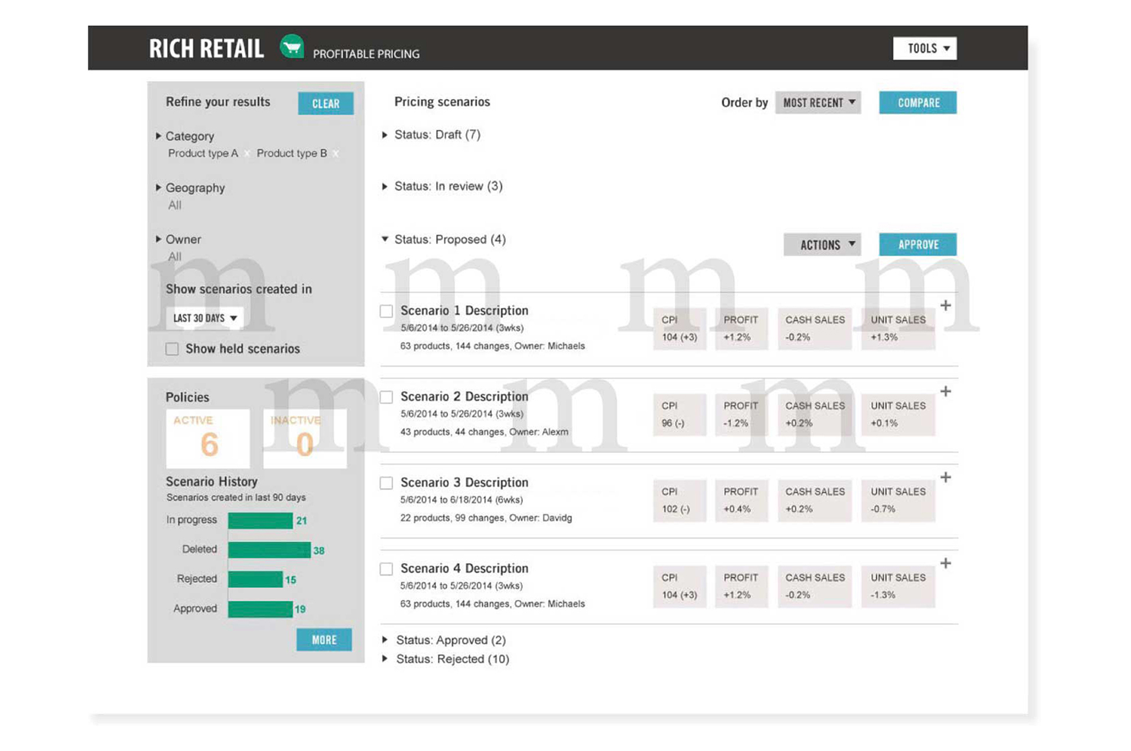1131x751 pixels.
Task: Remove the Product type B filter tag
Action: click(x=335, y=154)
